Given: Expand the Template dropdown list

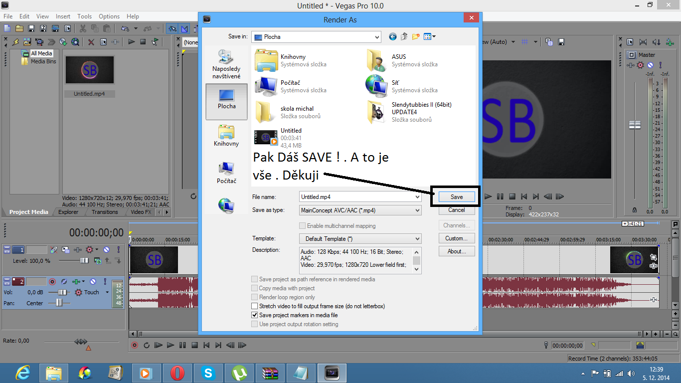Looking at the screenshot, I should tap(417, 239).
